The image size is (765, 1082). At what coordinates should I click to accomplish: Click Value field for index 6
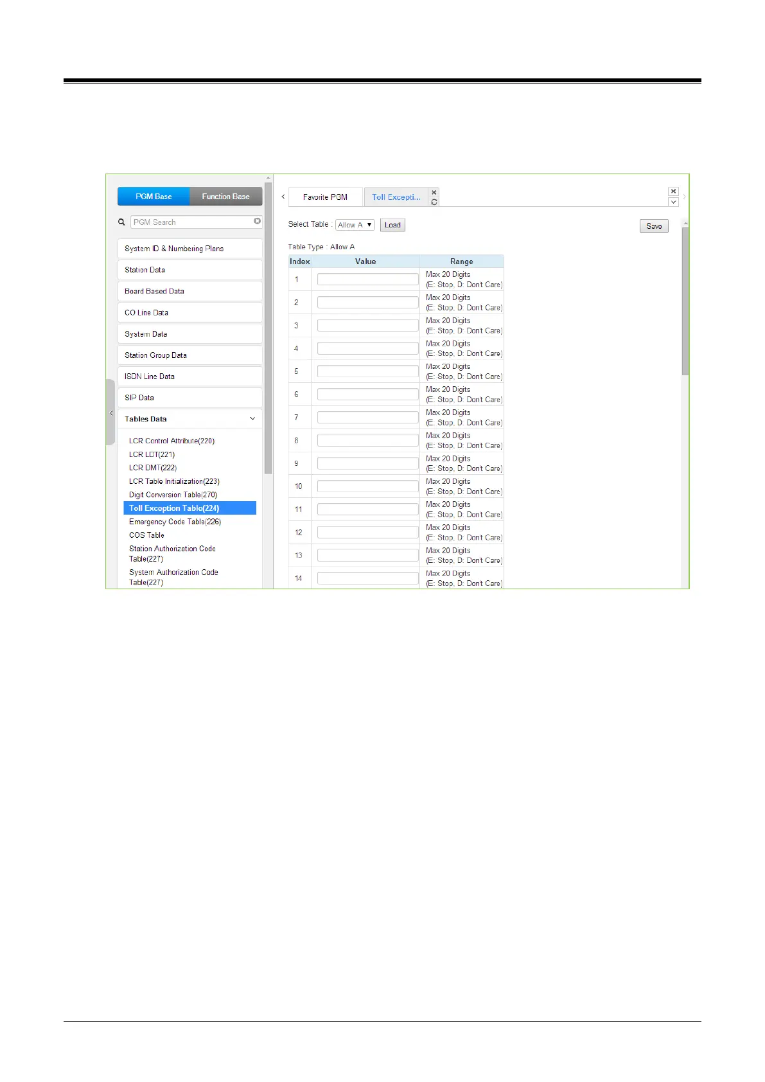coord(368,394)
